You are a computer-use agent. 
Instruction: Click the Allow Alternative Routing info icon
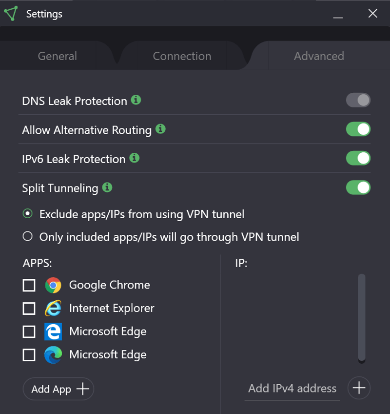point(160,129)
